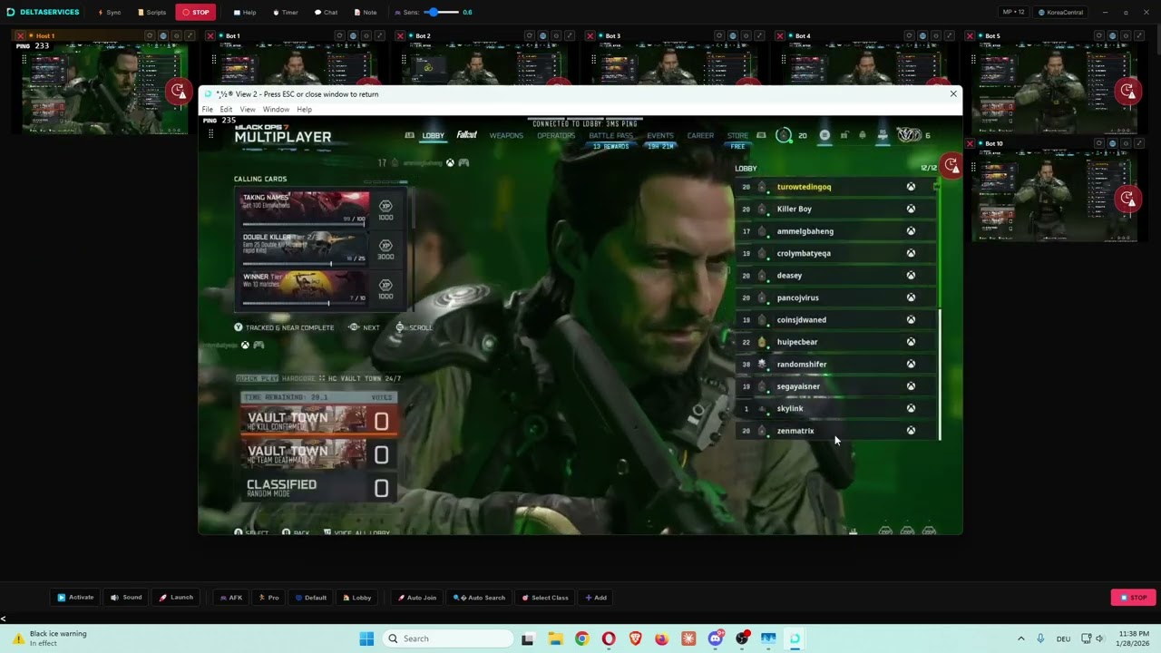
Task: Show hidden system tray icons
Action: click(x=1020, y=638)
